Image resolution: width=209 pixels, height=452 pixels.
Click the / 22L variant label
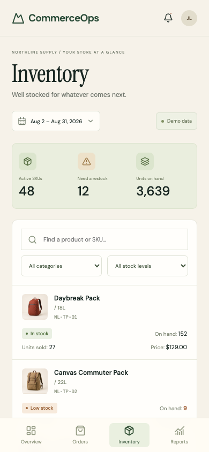(60, 382)
